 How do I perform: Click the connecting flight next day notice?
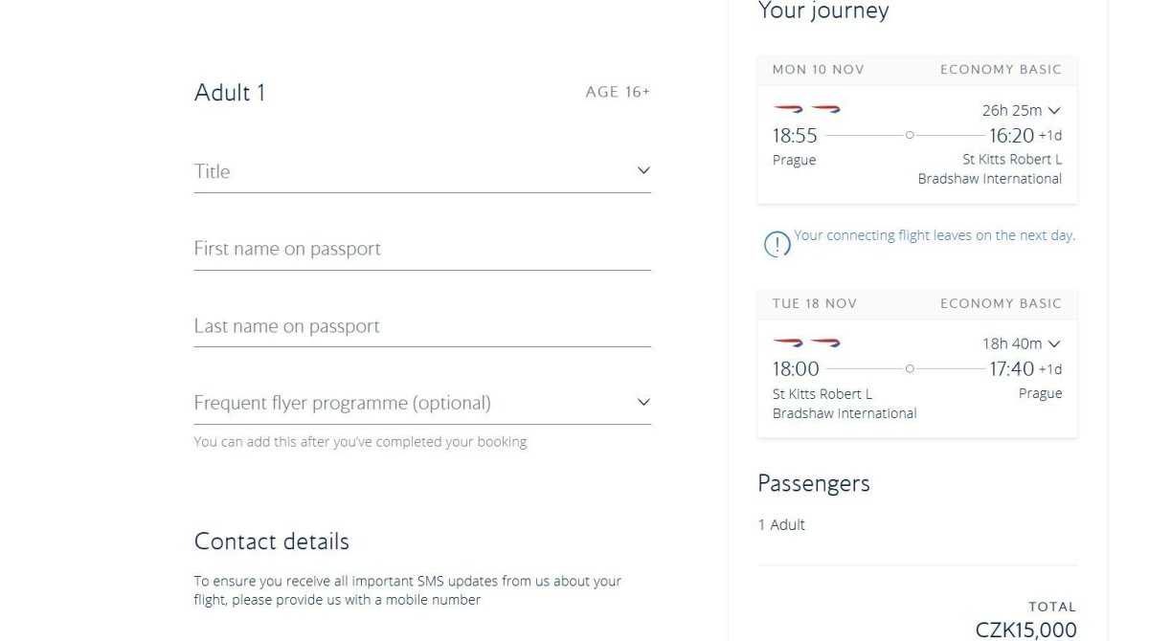coord(934,235)
